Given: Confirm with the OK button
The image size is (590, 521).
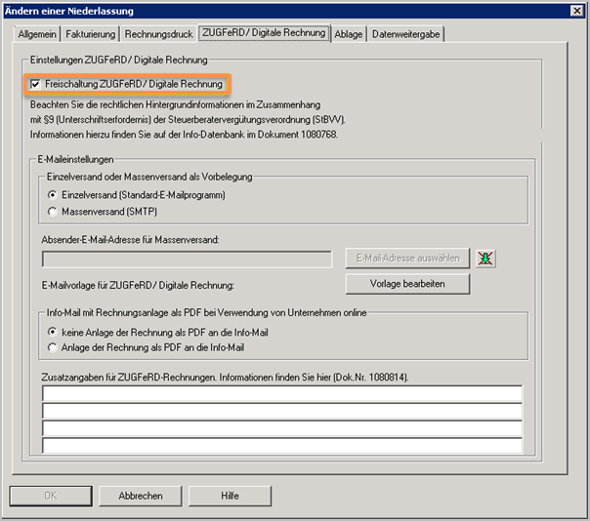Looking at the screenshot, I should click(x=51, y=496).
